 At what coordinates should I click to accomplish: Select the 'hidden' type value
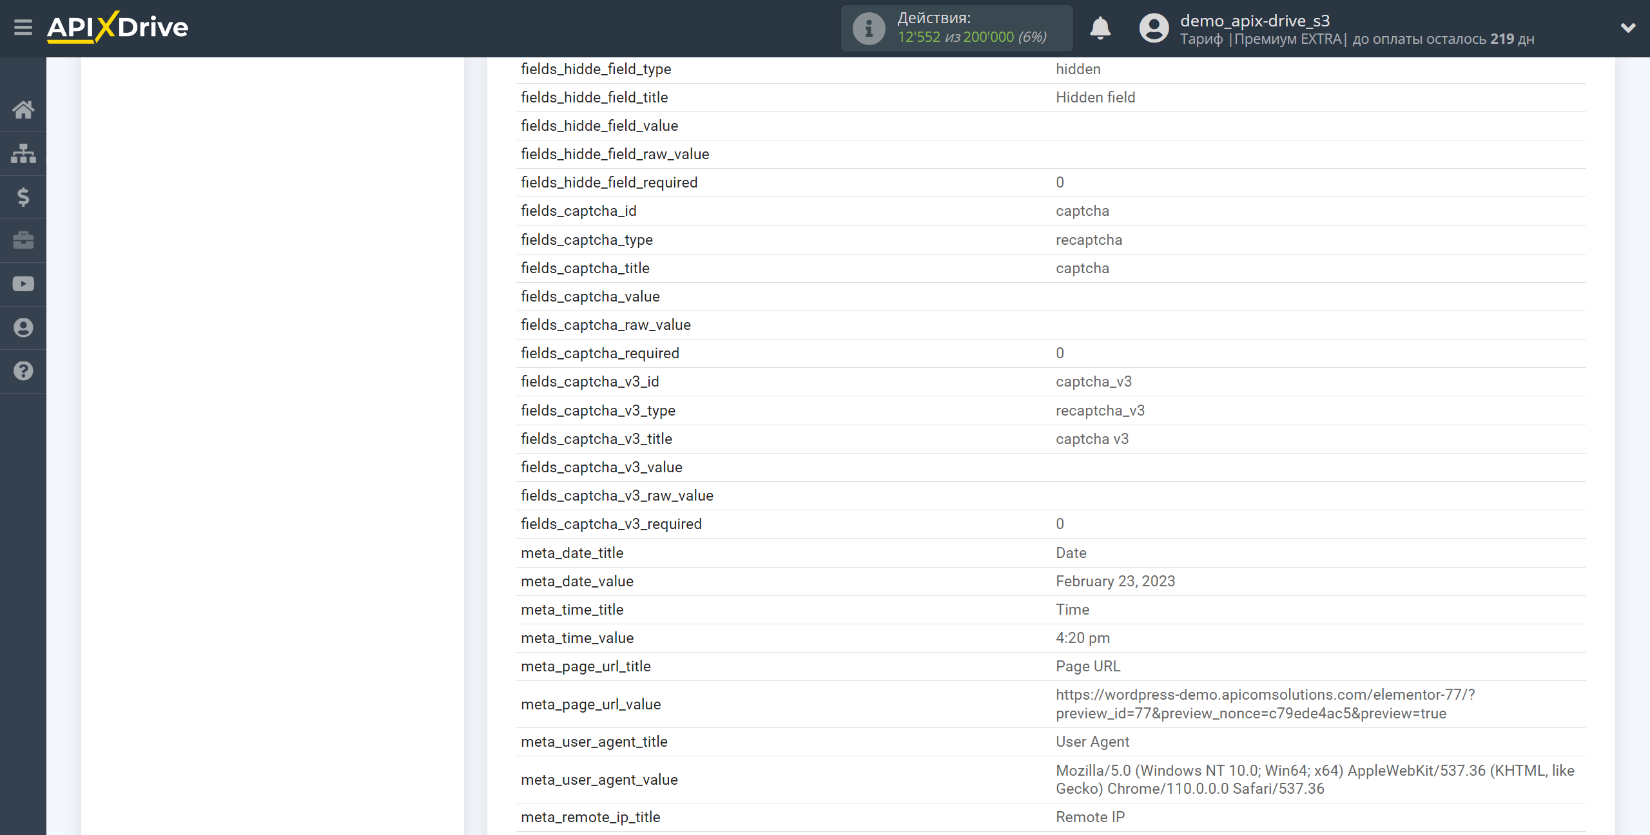1078,69
